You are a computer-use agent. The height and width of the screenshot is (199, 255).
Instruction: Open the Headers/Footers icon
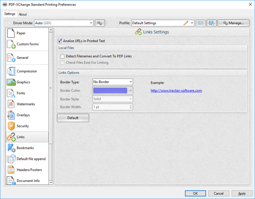point(11,170)
